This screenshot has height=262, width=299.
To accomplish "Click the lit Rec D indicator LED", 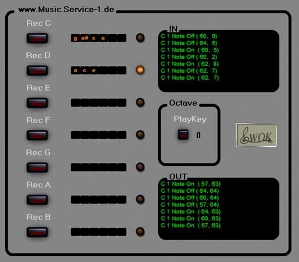I will point(140,70).
